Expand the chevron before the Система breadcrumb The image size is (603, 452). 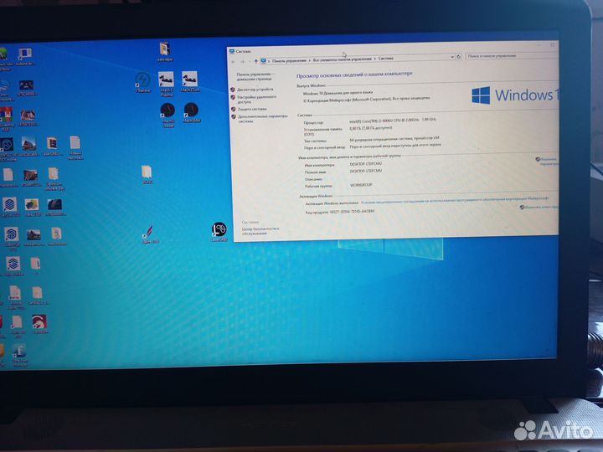point(375,59)
